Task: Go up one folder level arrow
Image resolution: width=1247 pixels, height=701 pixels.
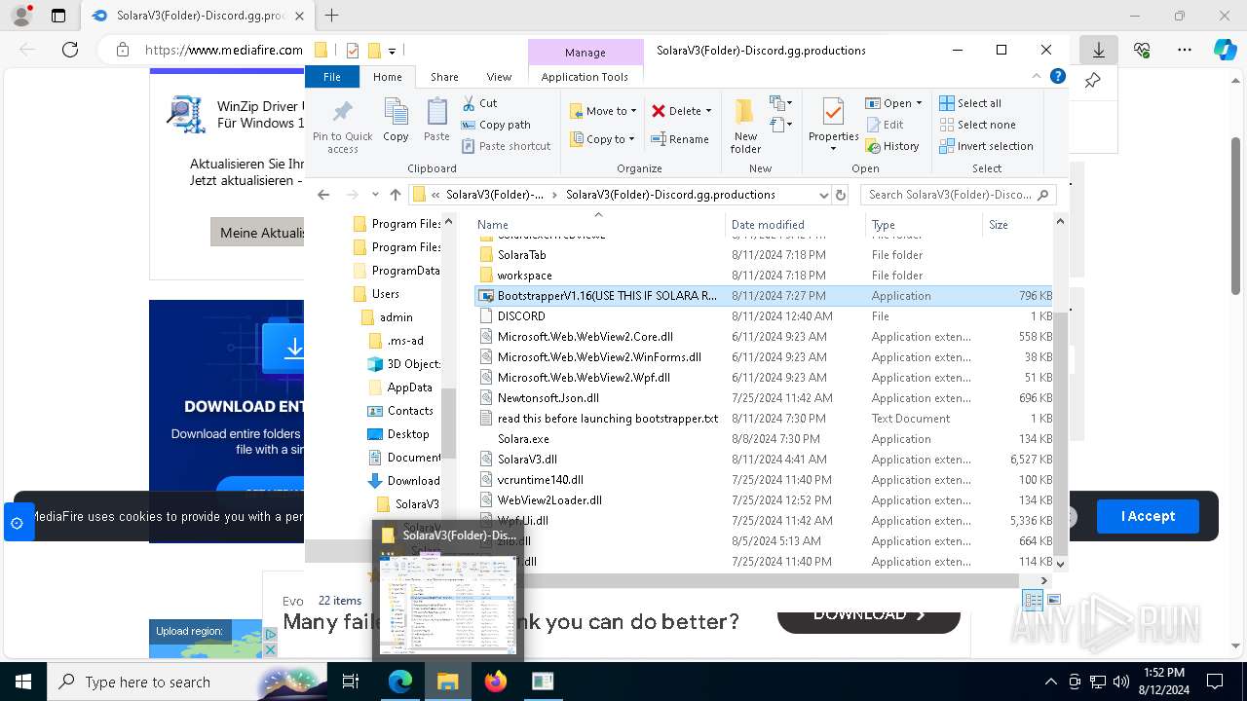Action: [395, 195]
